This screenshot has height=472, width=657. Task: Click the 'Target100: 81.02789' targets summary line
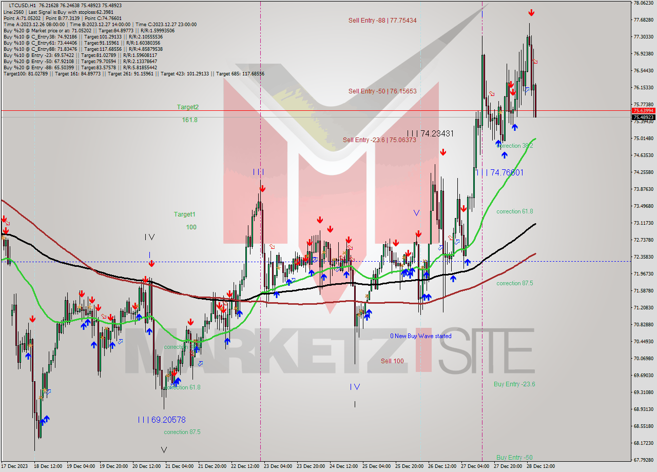coord(134,74)
